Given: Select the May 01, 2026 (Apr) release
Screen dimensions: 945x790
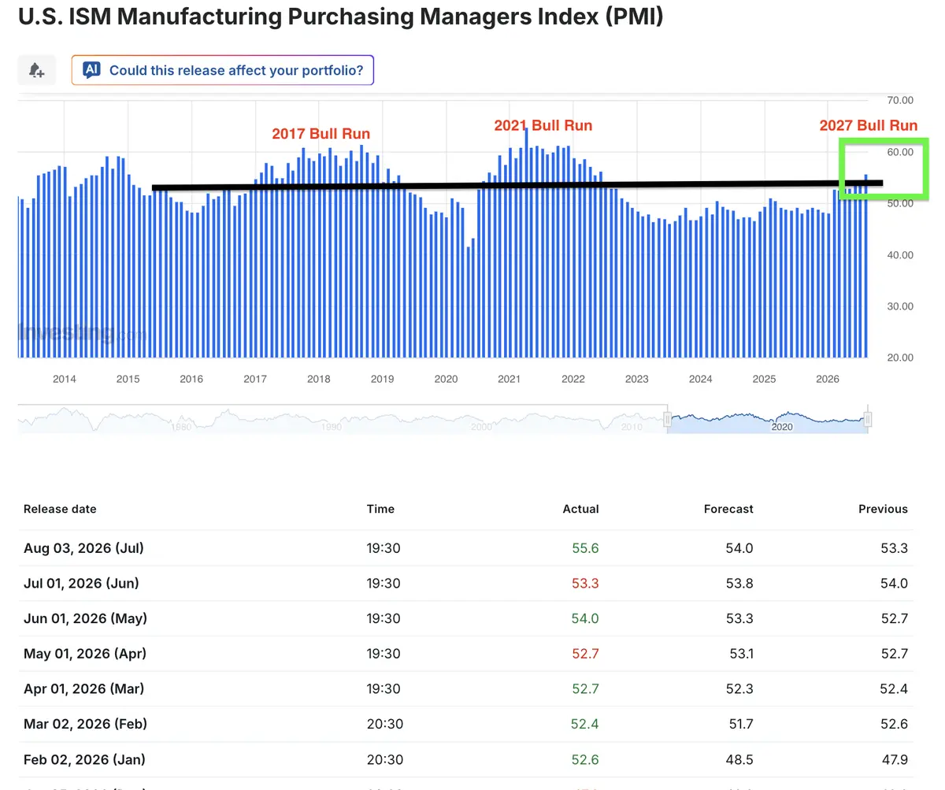Looking at the screenshot, I should pos(465,654).
